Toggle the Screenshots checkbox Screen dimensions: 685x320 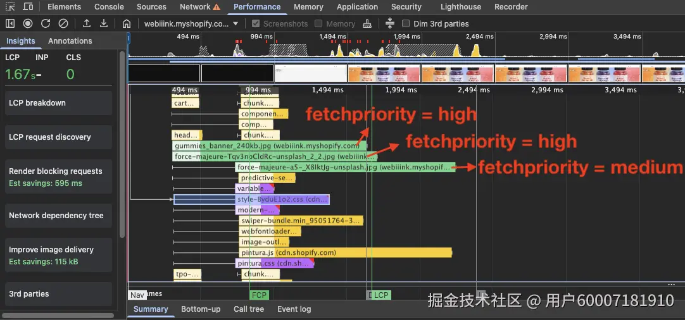click(x=256, y=23)
